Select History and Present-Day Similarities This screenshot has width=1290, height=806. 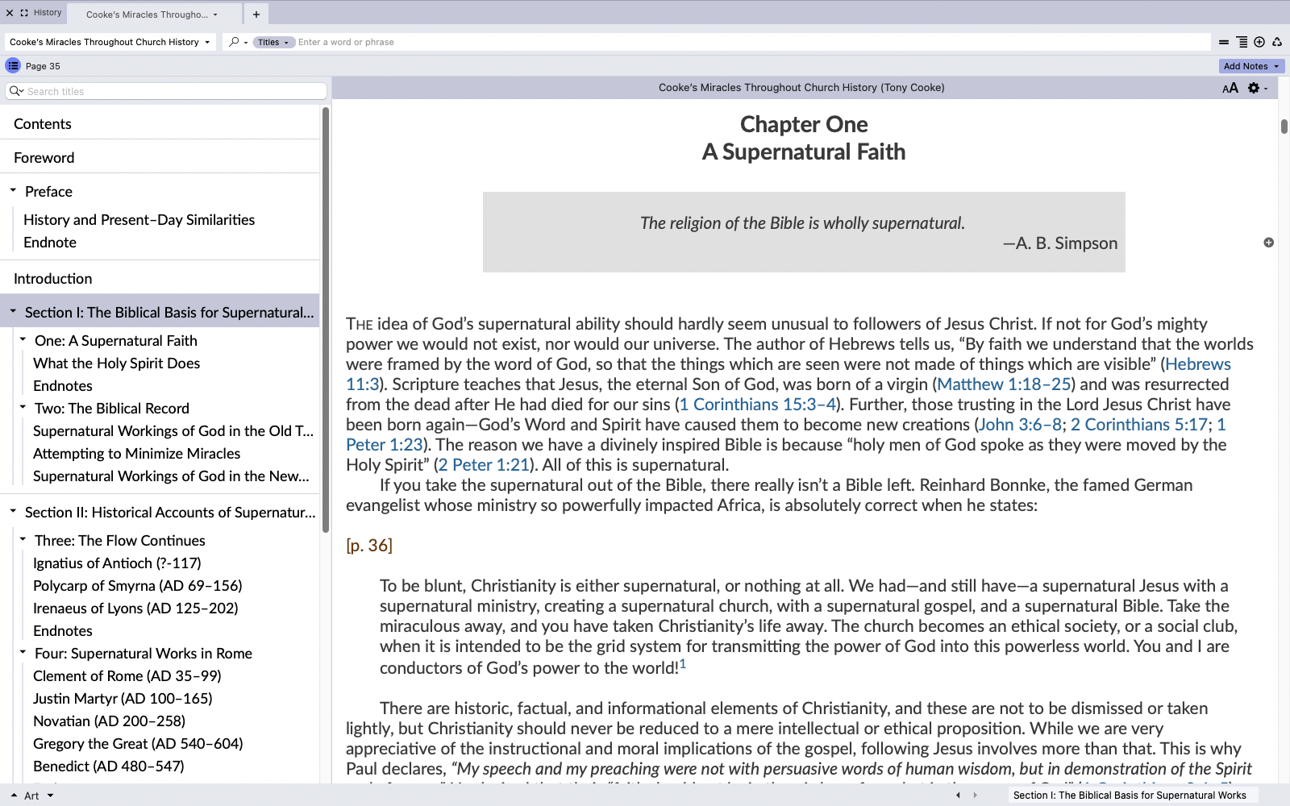coord(139,220)
